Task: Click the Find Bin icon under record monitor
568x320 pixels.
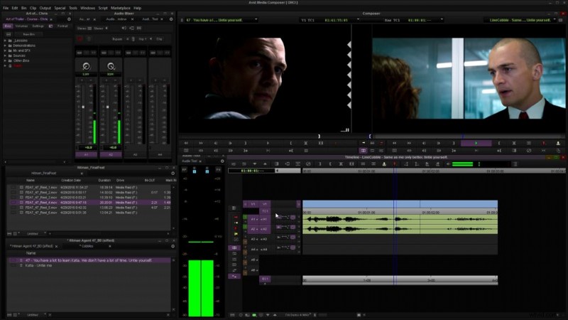Action: [558, 143]
